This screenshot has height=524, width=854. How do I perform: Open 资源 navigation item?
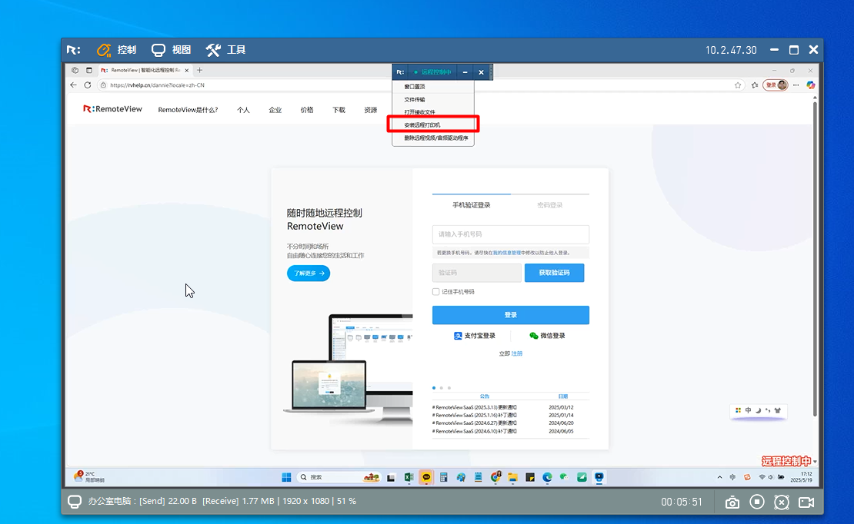tap(370, 110)
